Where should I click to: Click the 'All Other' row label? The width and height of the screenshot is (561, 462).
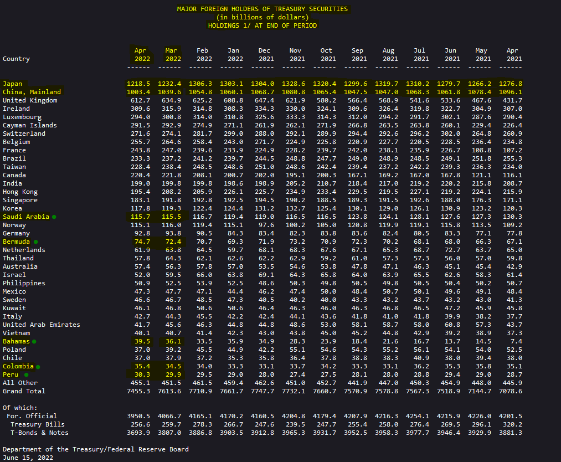point(20,383)
